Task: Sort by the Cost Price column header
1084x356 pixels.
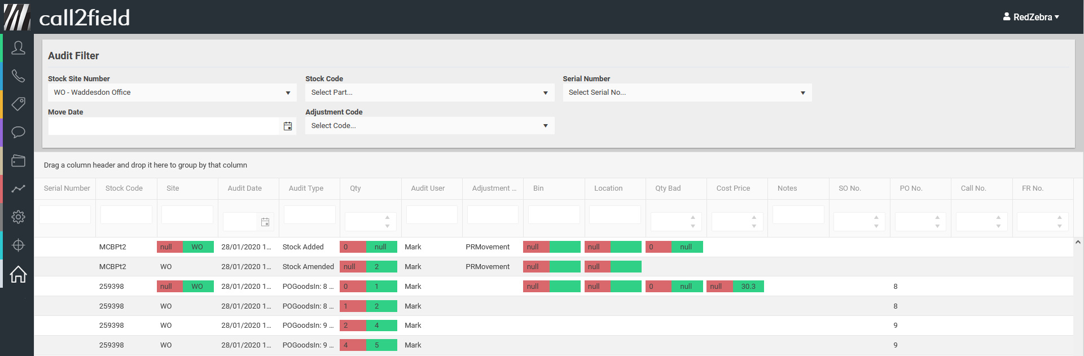Action: click(x=733, y=188)
